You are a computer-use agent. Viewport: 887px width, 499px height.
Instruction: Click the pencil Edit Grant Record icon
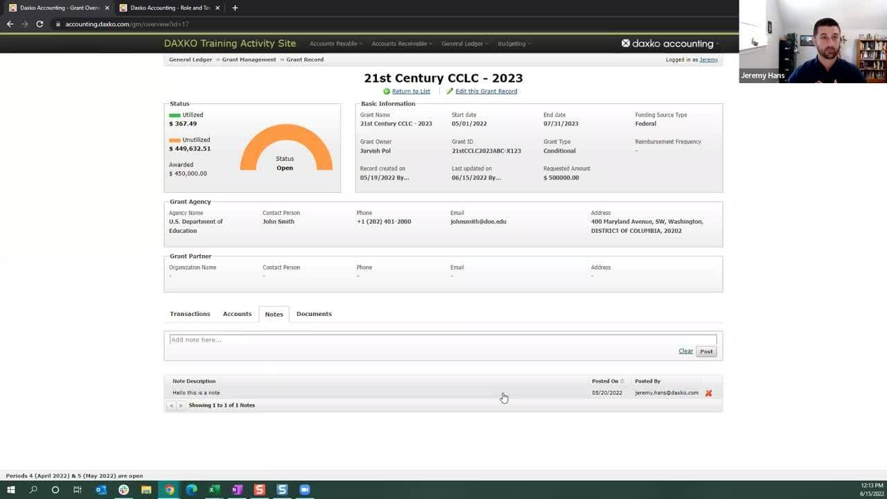tap(450, 91)
